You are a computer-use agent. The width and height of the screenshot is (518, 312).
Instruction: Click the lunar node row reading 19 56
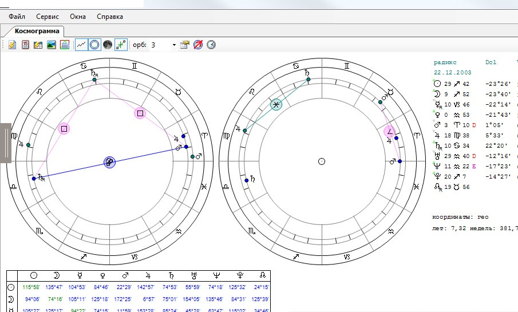(453, 187)
